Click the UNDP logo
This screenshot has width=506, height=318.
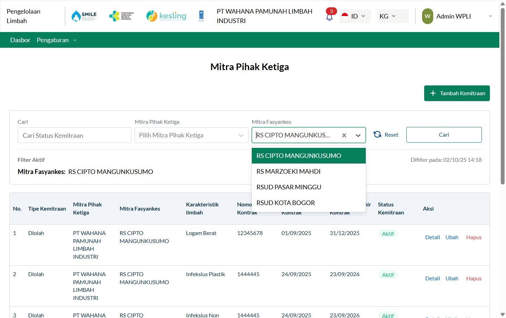coord(201,16)
